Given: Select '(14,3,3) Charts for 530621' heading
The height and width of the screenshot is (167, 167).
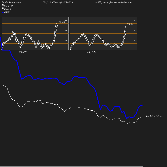Looking at the screenshot, I should pyautogui.click(x=58, y=3).
